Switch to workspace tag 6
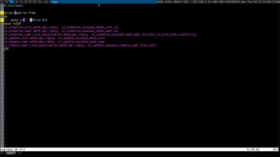Viewport: 280px width, 157px height. point(26,2)
